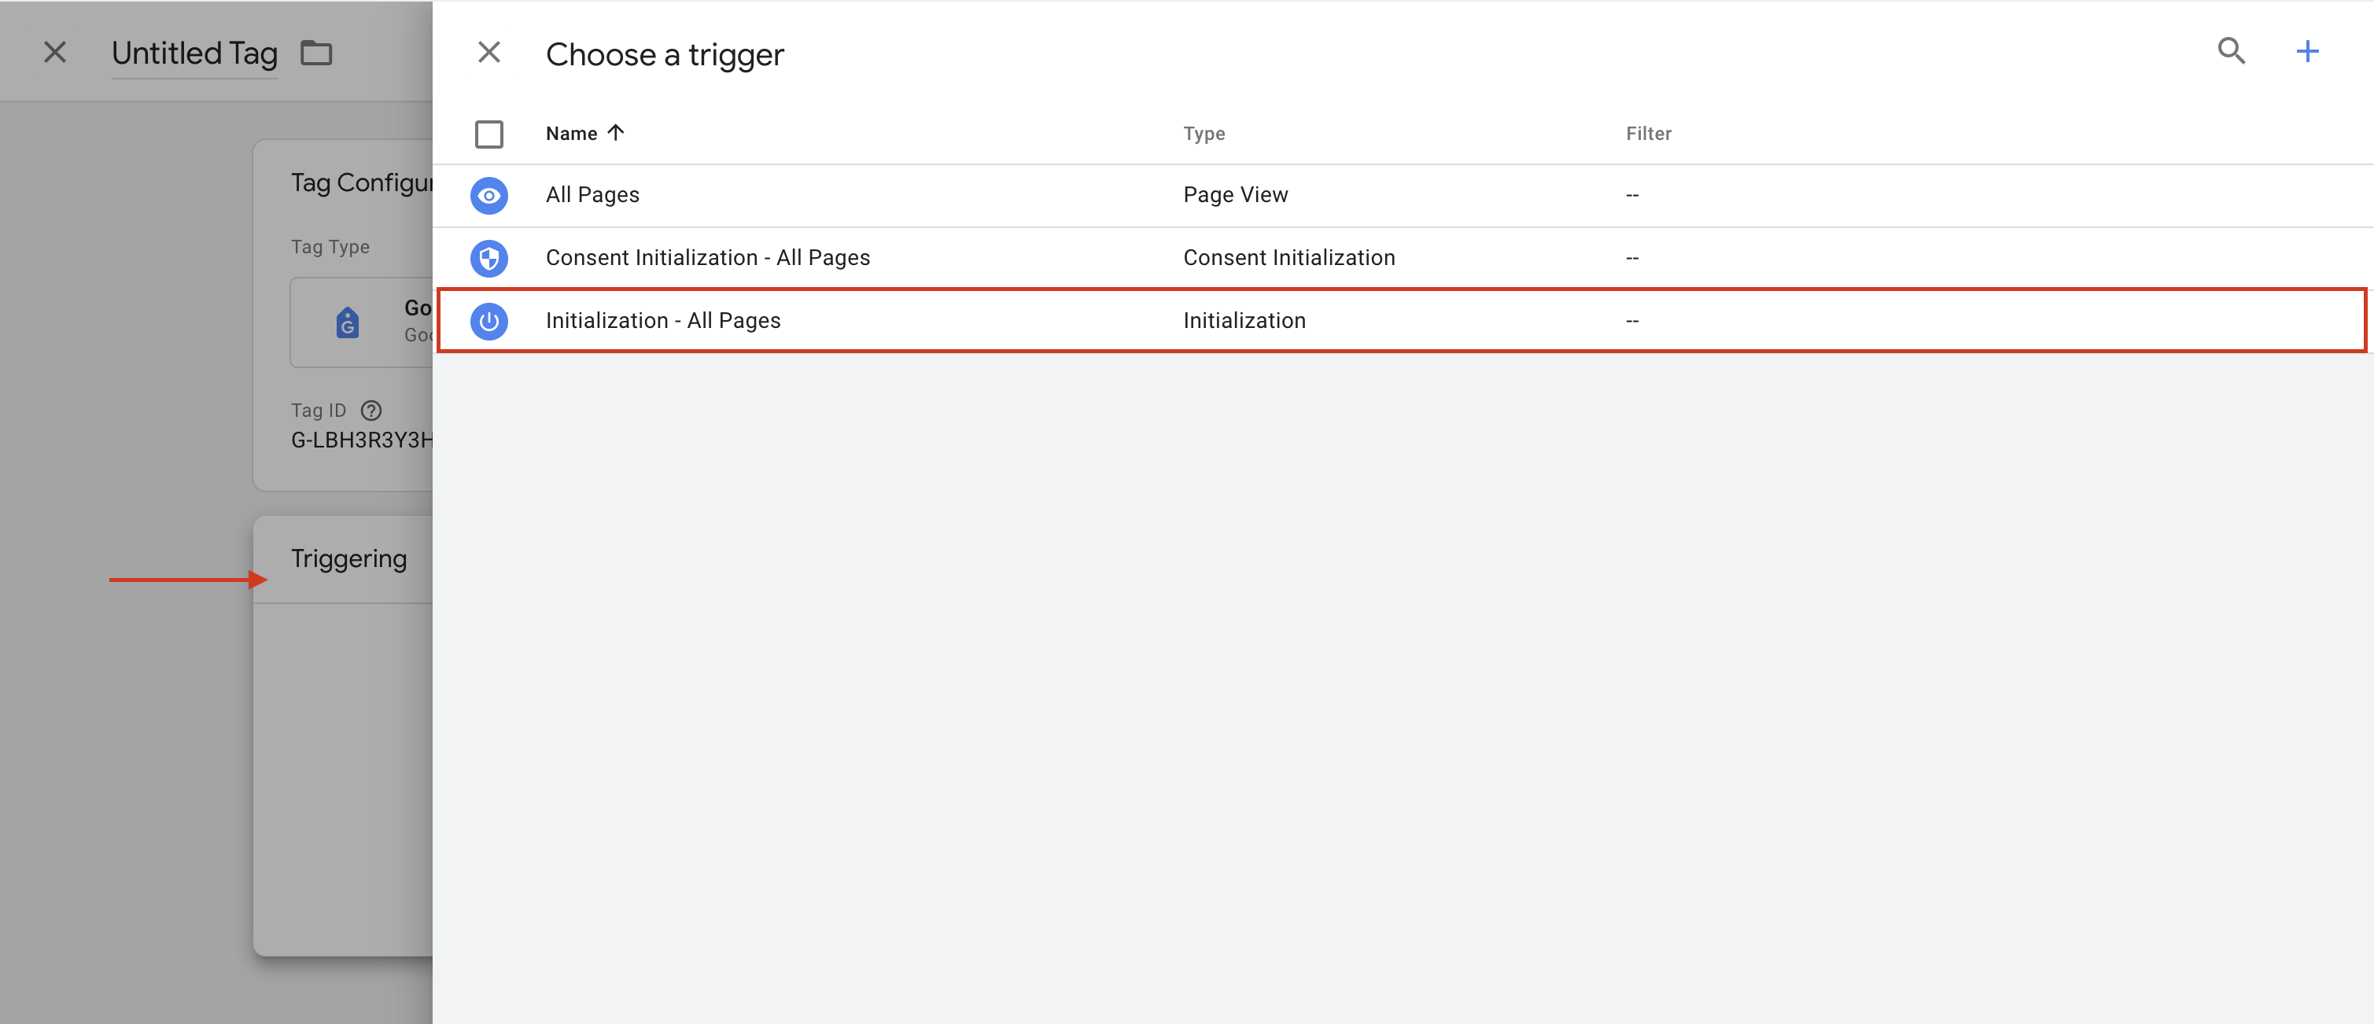
Task: Click the Initialization power icon
Action: click(489, 321)
